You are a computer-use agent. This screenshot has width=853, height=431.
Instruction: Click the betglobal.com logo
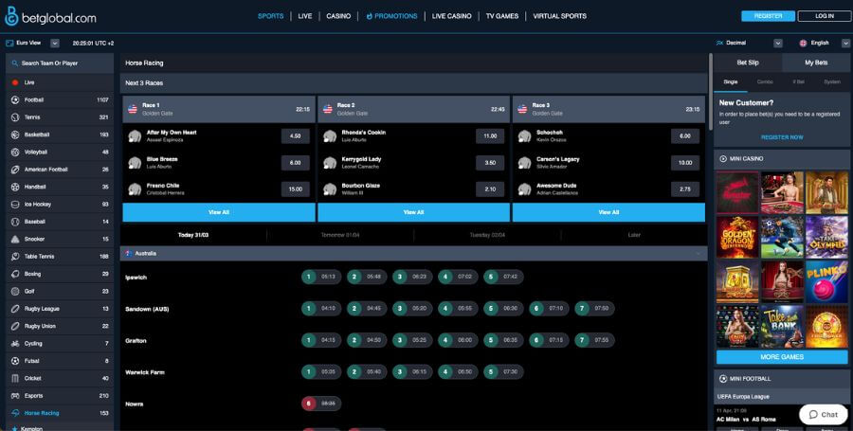pyautogui.click(x=50, y=17)
